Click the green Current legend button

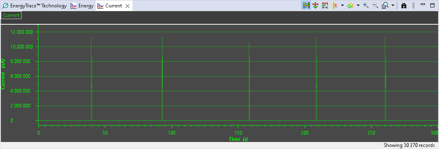(11, 15)
